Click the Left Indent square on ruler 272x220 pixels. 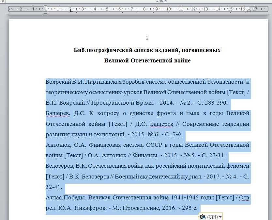click(45, 12)
